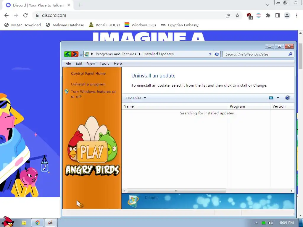Sort by Program column header
The width and height of the screenshot is (303, 227).
249,106
